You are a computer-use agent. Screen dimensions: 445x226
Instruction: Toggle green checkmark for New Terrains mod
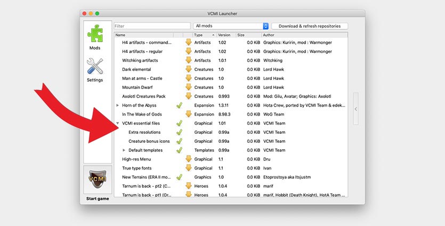pos(180,177)
